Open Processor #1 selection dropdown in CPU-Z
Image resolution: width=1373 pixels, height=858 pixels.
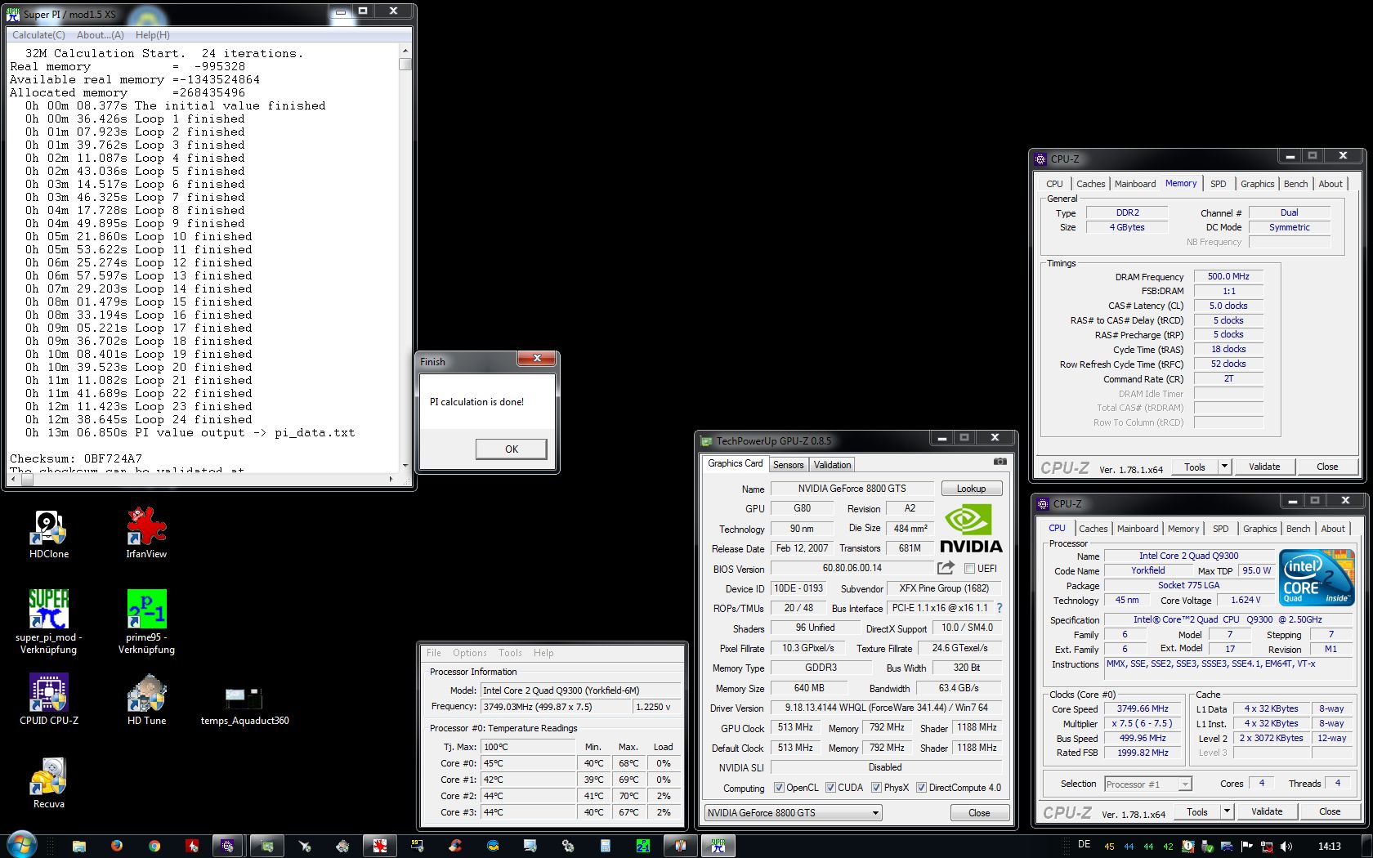[x=1147, y=784]
